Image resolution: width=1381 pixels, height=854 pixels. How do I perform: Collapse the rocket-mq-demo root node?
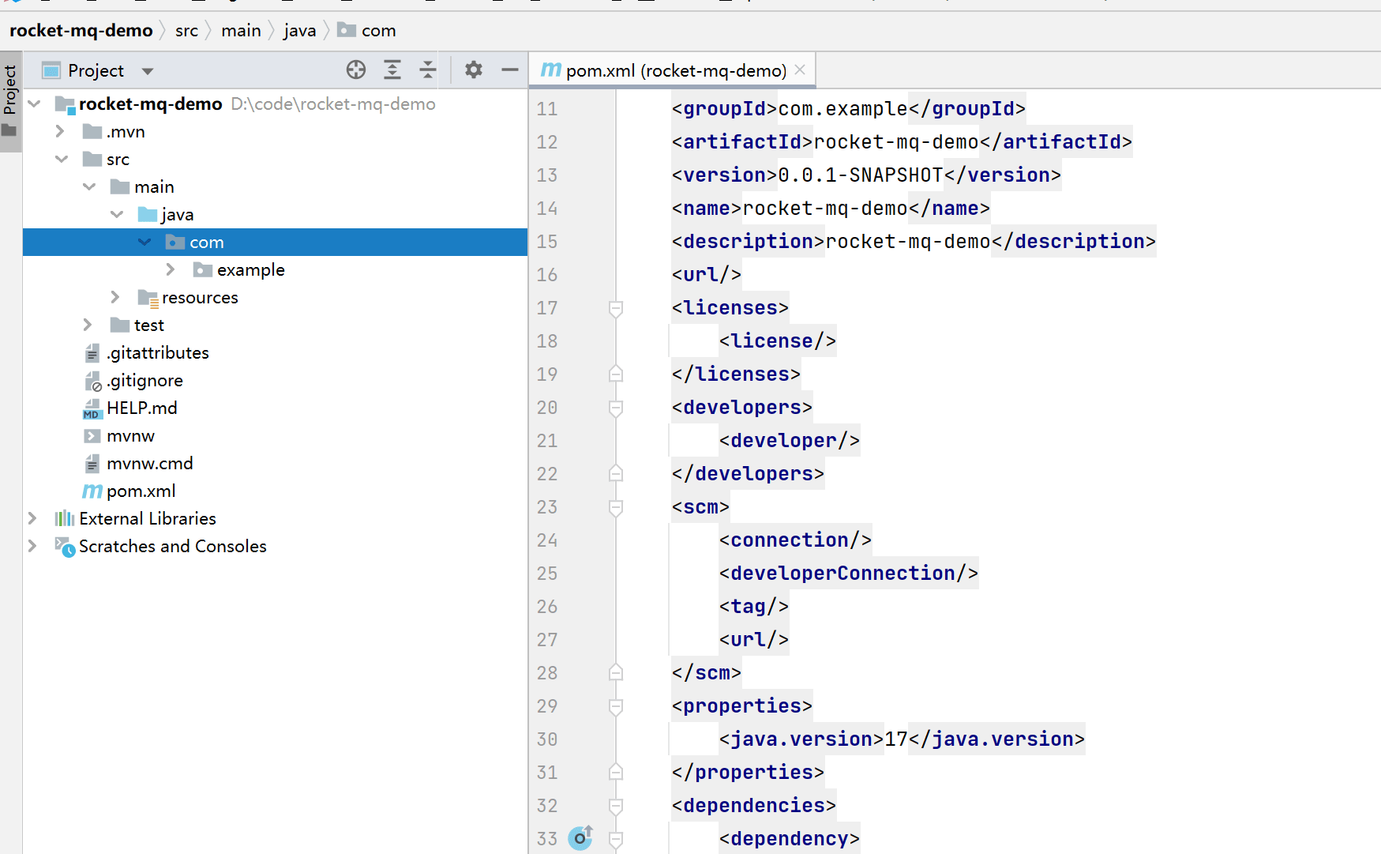tap(34, 103)
